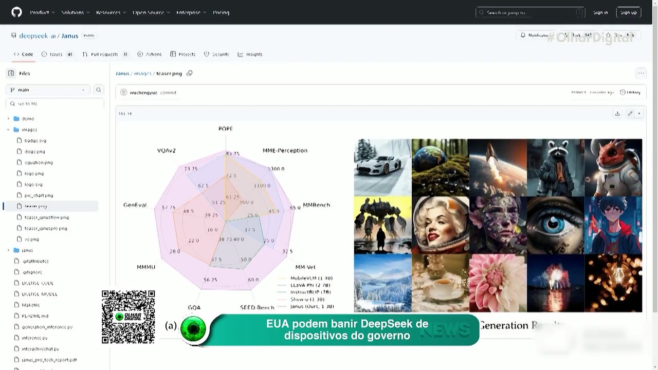This screenshot has width=658, height=370.
Task: Click the Sign in link
Action: click(x=600, y=12)
